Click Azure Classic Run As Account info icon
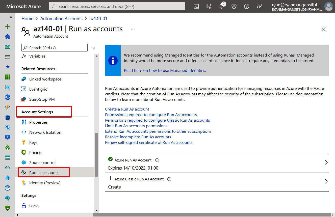Viewport: 335px width, 217px height. 169,179
